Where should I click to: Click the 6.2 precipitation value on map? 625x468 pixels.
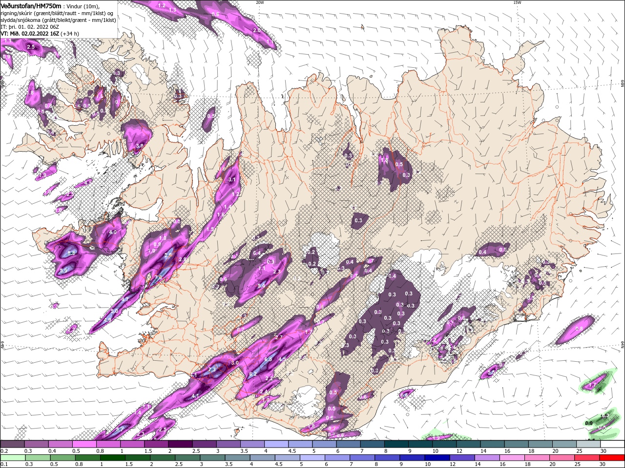[253, 374]
